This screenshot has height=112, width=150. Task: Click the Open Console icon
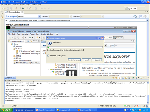click(x=141, y=78)
